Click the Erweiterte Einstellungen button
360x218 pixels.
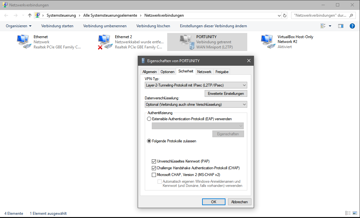point(226,94)
